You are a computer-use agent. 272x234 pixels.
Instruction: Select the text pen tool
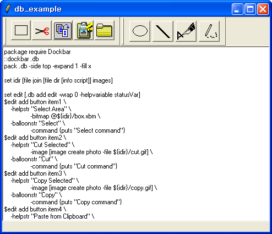pyautogui.click(x=186, y=31)
